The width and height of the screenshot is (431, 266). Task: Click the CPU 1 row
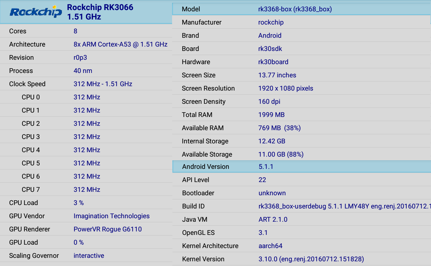coord(86,110)
